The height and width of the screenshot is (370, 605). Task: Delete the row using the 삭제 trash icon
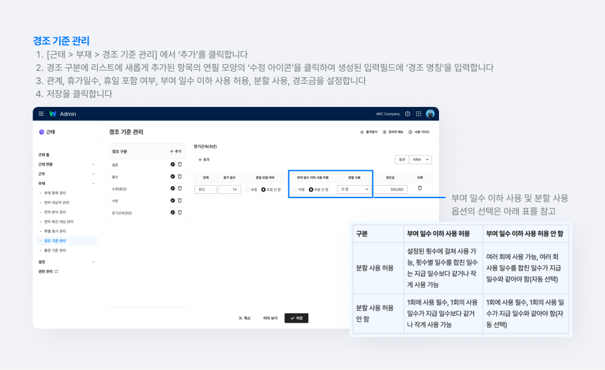tap(419, 188)
